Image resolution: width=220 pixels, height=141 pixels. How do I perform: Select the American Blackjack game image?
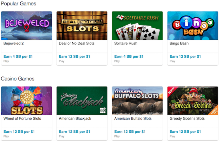point(82,101)
